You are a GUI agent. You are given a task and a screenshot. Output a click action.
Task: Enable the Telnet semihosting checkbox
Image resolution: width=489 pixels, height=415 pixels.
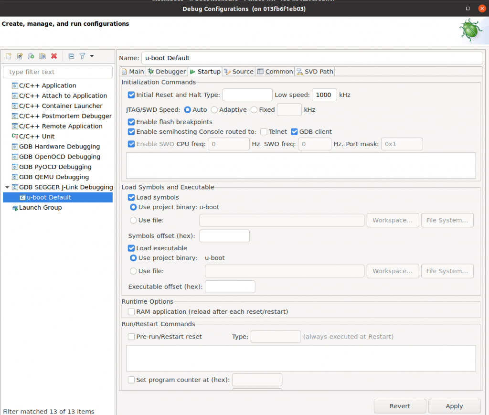tap(264, 132)
